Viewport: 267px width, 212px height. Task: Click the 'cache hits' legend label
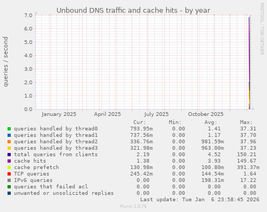coord(30,161)
